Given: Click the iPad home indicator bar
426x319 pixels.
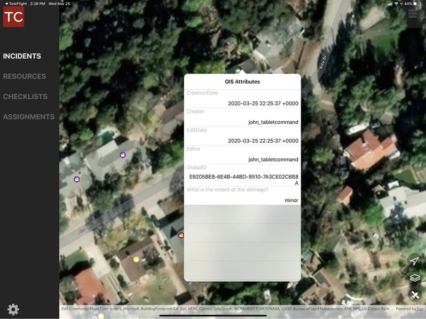Looking at the screenshot, I should click(x=212, y=315).
